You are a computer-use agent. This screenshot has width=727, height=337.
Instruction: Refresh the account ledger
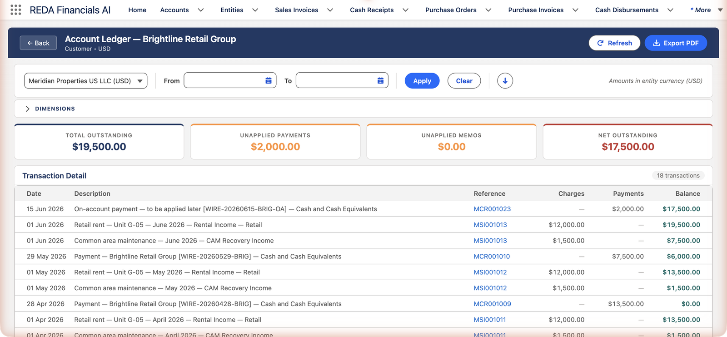614,43
